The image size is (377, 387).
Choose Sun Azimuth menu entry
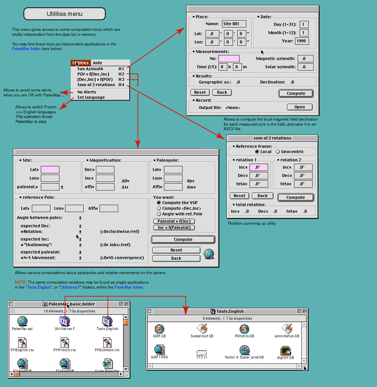pos(100,69)
